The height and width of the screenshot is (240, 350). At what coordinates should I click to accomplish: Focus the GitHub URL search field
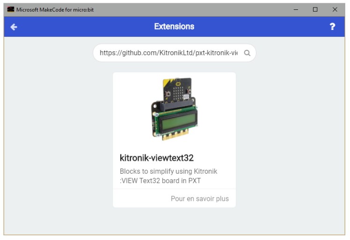click(168, 53)
